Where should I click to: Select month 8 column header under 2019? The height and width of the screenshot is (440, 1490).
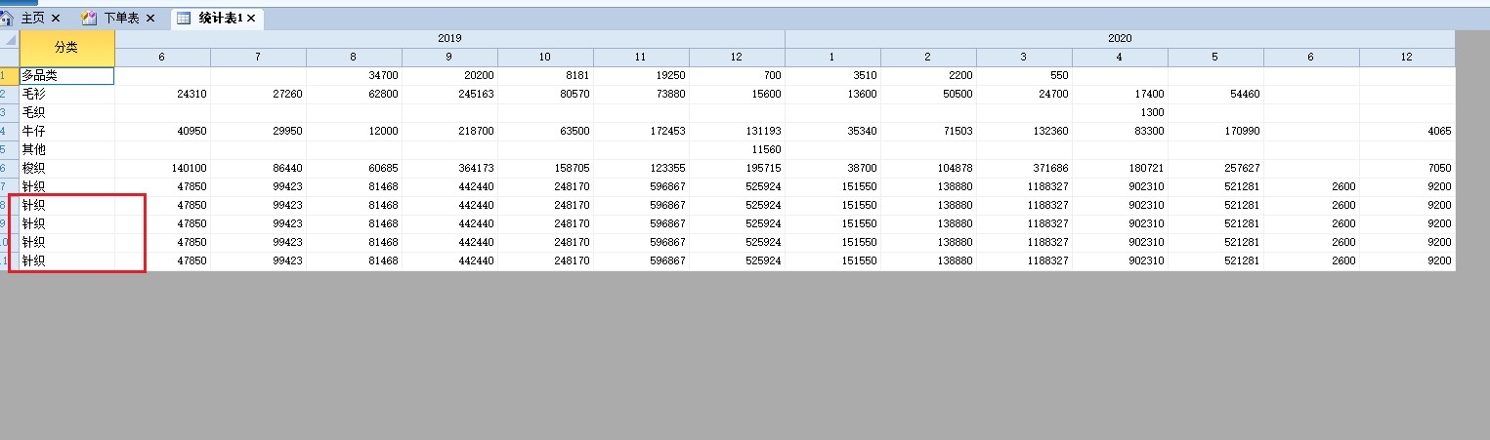(354, 58)
